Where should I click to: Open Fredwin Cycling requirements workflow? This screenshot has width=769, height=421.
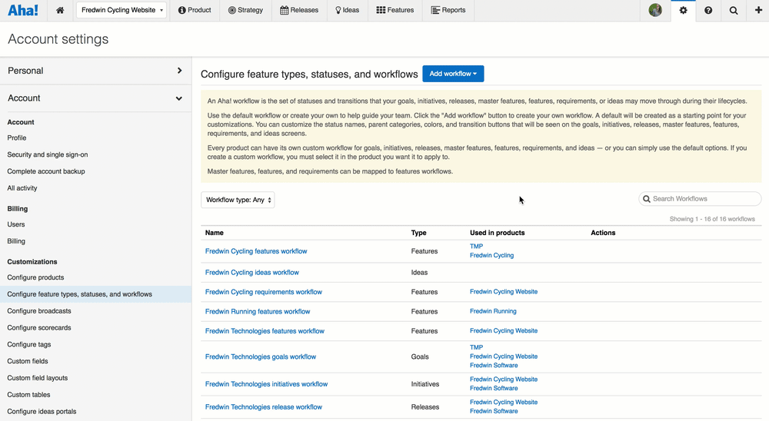point(263,292)
